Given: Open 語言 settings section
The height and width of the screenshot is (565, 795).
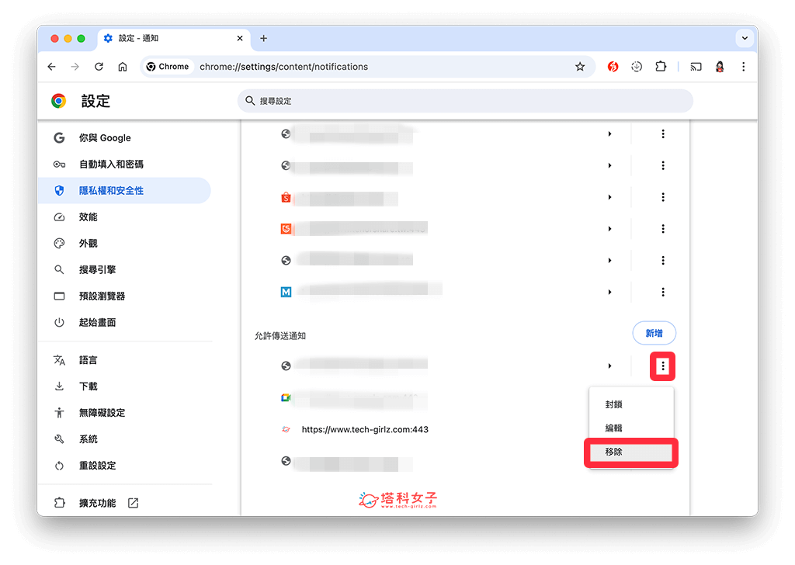Looking at the screenshot, I should tap(125, 360).
